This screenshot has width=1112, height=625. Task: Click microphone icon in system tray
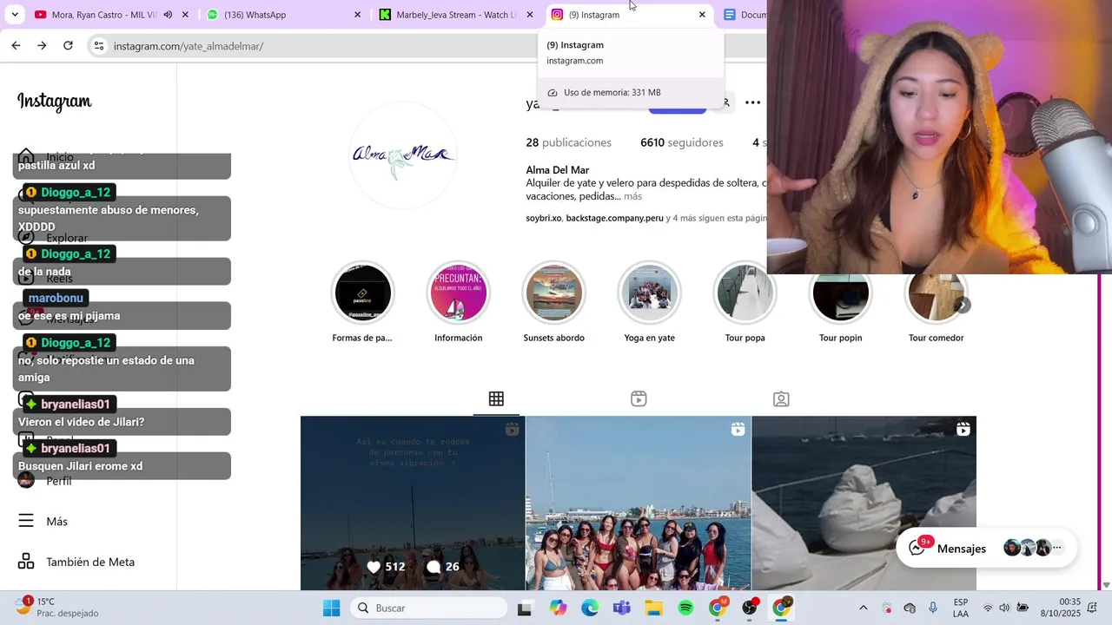[933, 609]
